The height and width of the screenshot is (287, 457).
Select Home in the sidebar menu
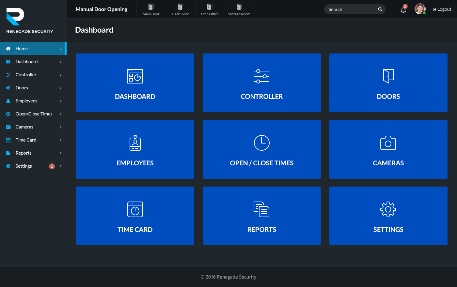pos(22,48)
